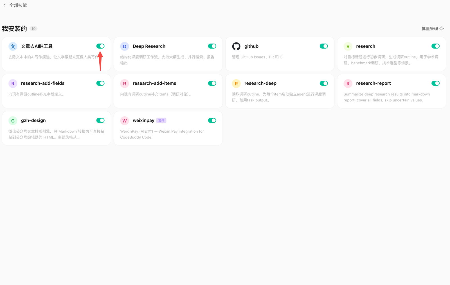Click the research skill green R icon
Image resolution: width=450 pixels, height=285 pixels.
(348, 46)
